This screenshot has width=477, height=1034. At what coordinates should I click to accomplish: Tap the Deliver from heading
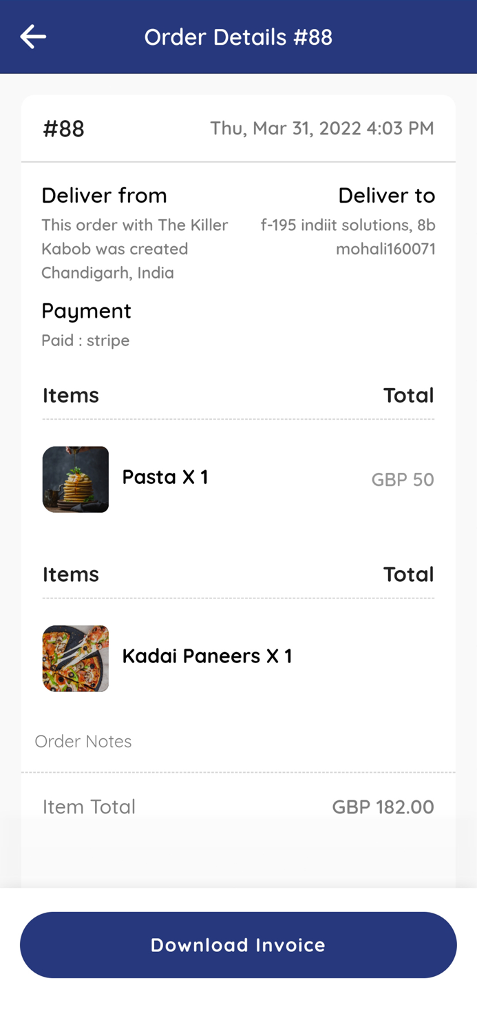[104, 196]
